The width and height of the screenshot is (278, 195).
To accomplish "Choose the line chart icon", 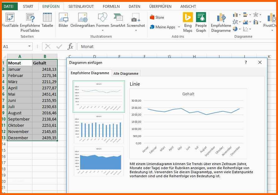I will click(x=235, y=22).
